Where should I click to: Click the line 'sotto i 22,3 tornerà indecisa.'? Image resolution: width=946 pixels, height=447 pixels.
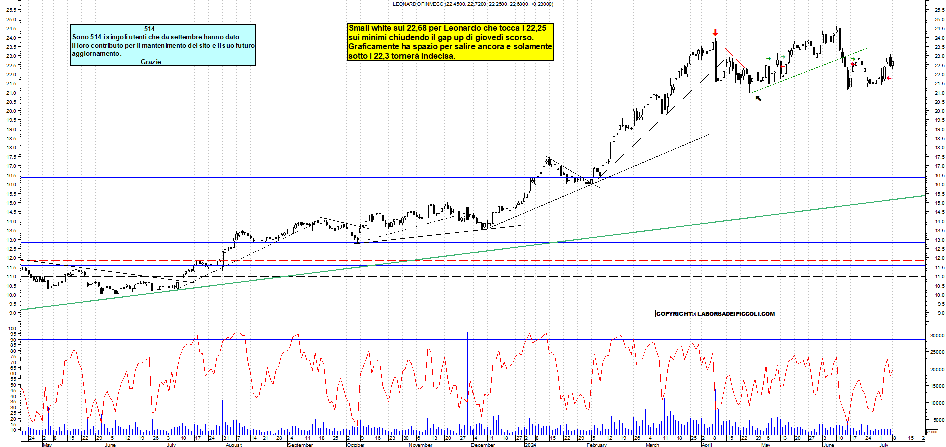point(402,56)
